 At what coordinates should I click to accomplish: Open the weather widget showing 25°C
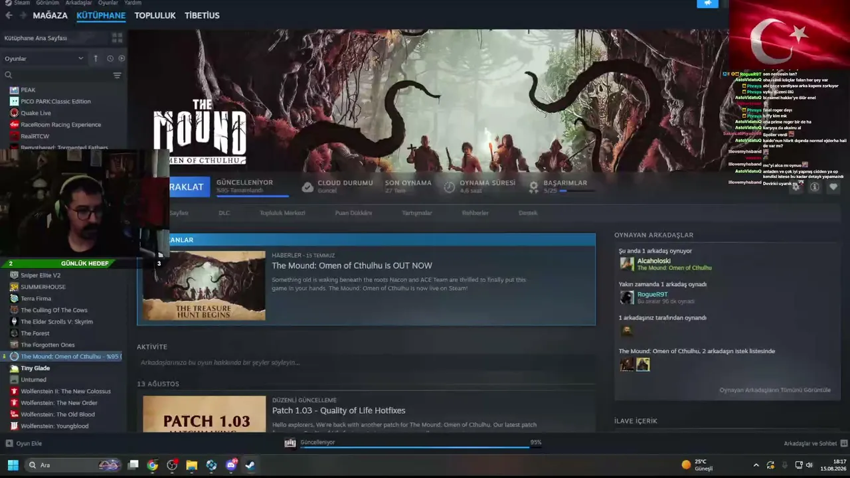697,465
